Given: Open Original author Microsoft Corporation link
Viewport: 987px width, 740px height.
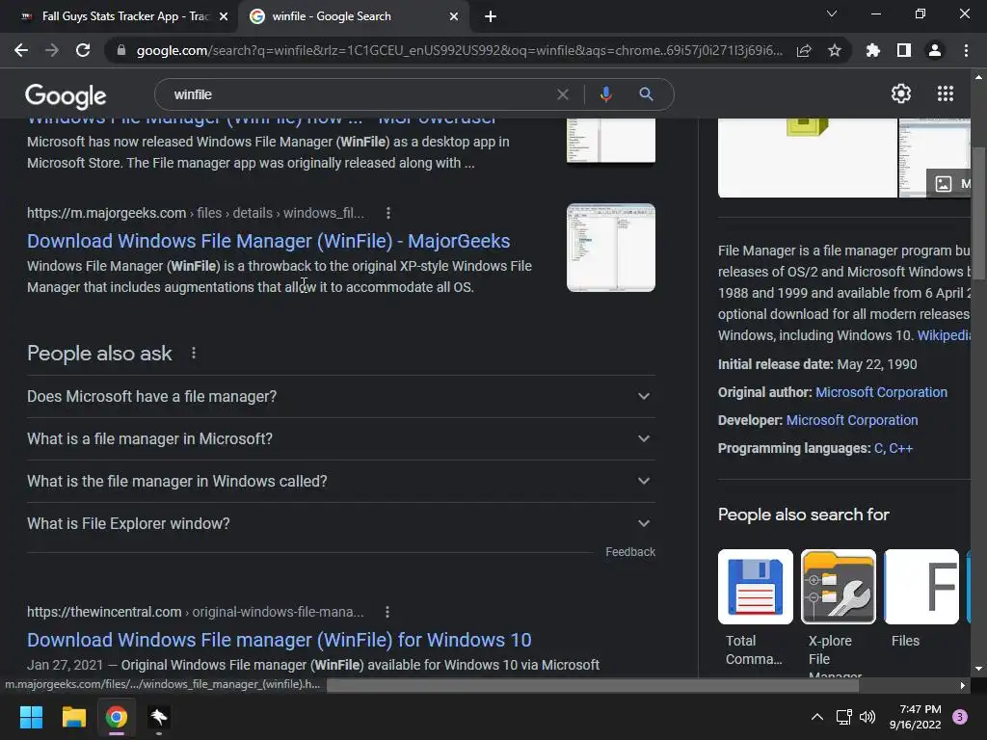Looking at the screenshot, I should (x=881, y=392).
